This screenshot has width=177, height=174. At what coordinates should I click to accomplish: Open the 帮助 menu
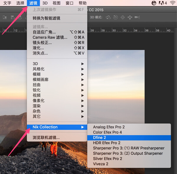click(x=83, y=3)
